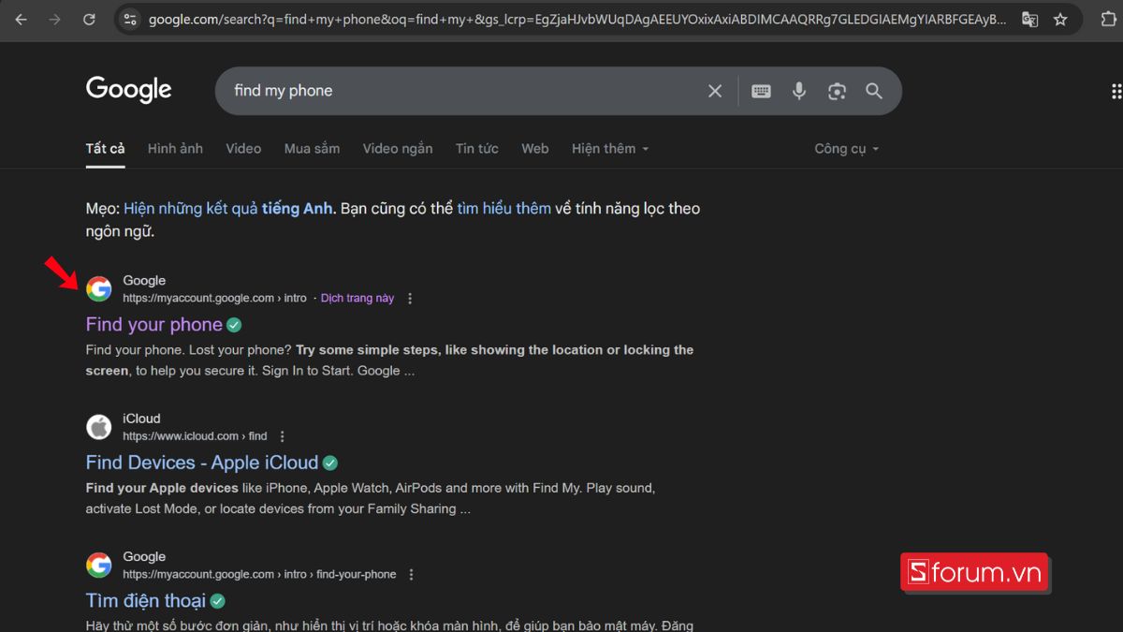Switch to the Hình ảnh tab
The image size is (1123, 632).
[x=175, y=148]
